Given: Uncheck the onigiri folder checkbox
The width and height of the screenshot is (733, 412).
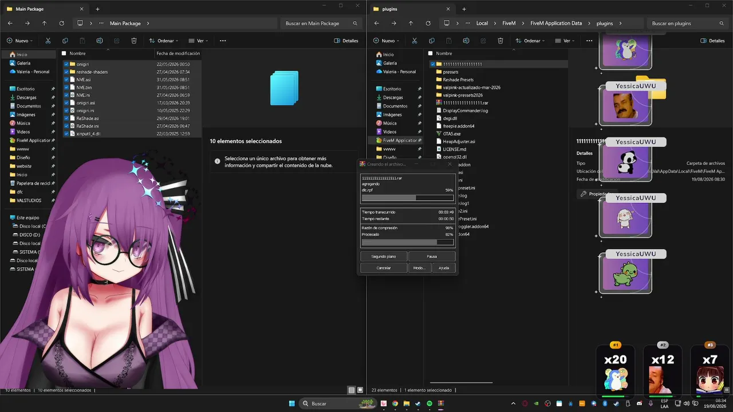Looking at the screenshot, I should (x=66, y=64).
